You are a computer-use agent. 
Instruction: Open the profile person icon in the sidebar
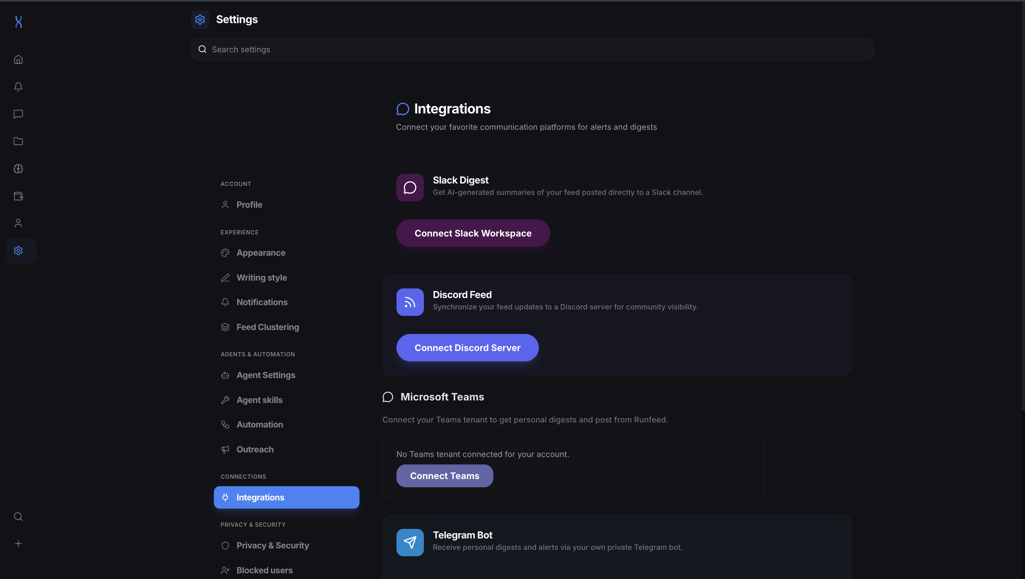[18, 223]
